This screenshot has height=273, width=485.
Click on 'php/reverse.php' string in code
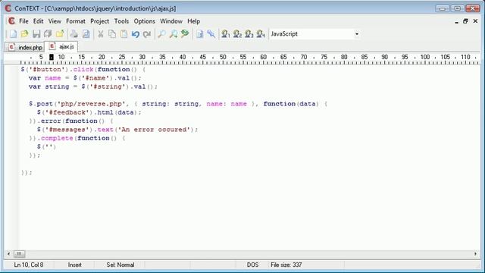click(x=91, y=104)
